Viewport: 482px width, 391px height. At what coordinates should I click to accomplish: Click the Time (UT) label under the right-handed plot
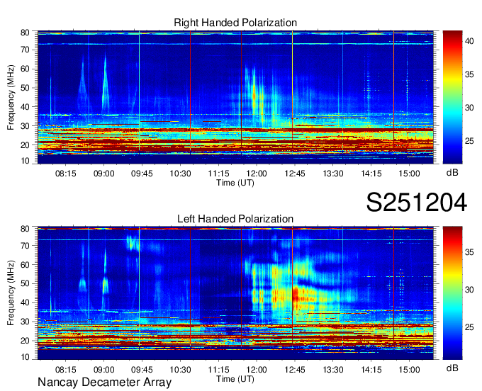tap(235, 182)
